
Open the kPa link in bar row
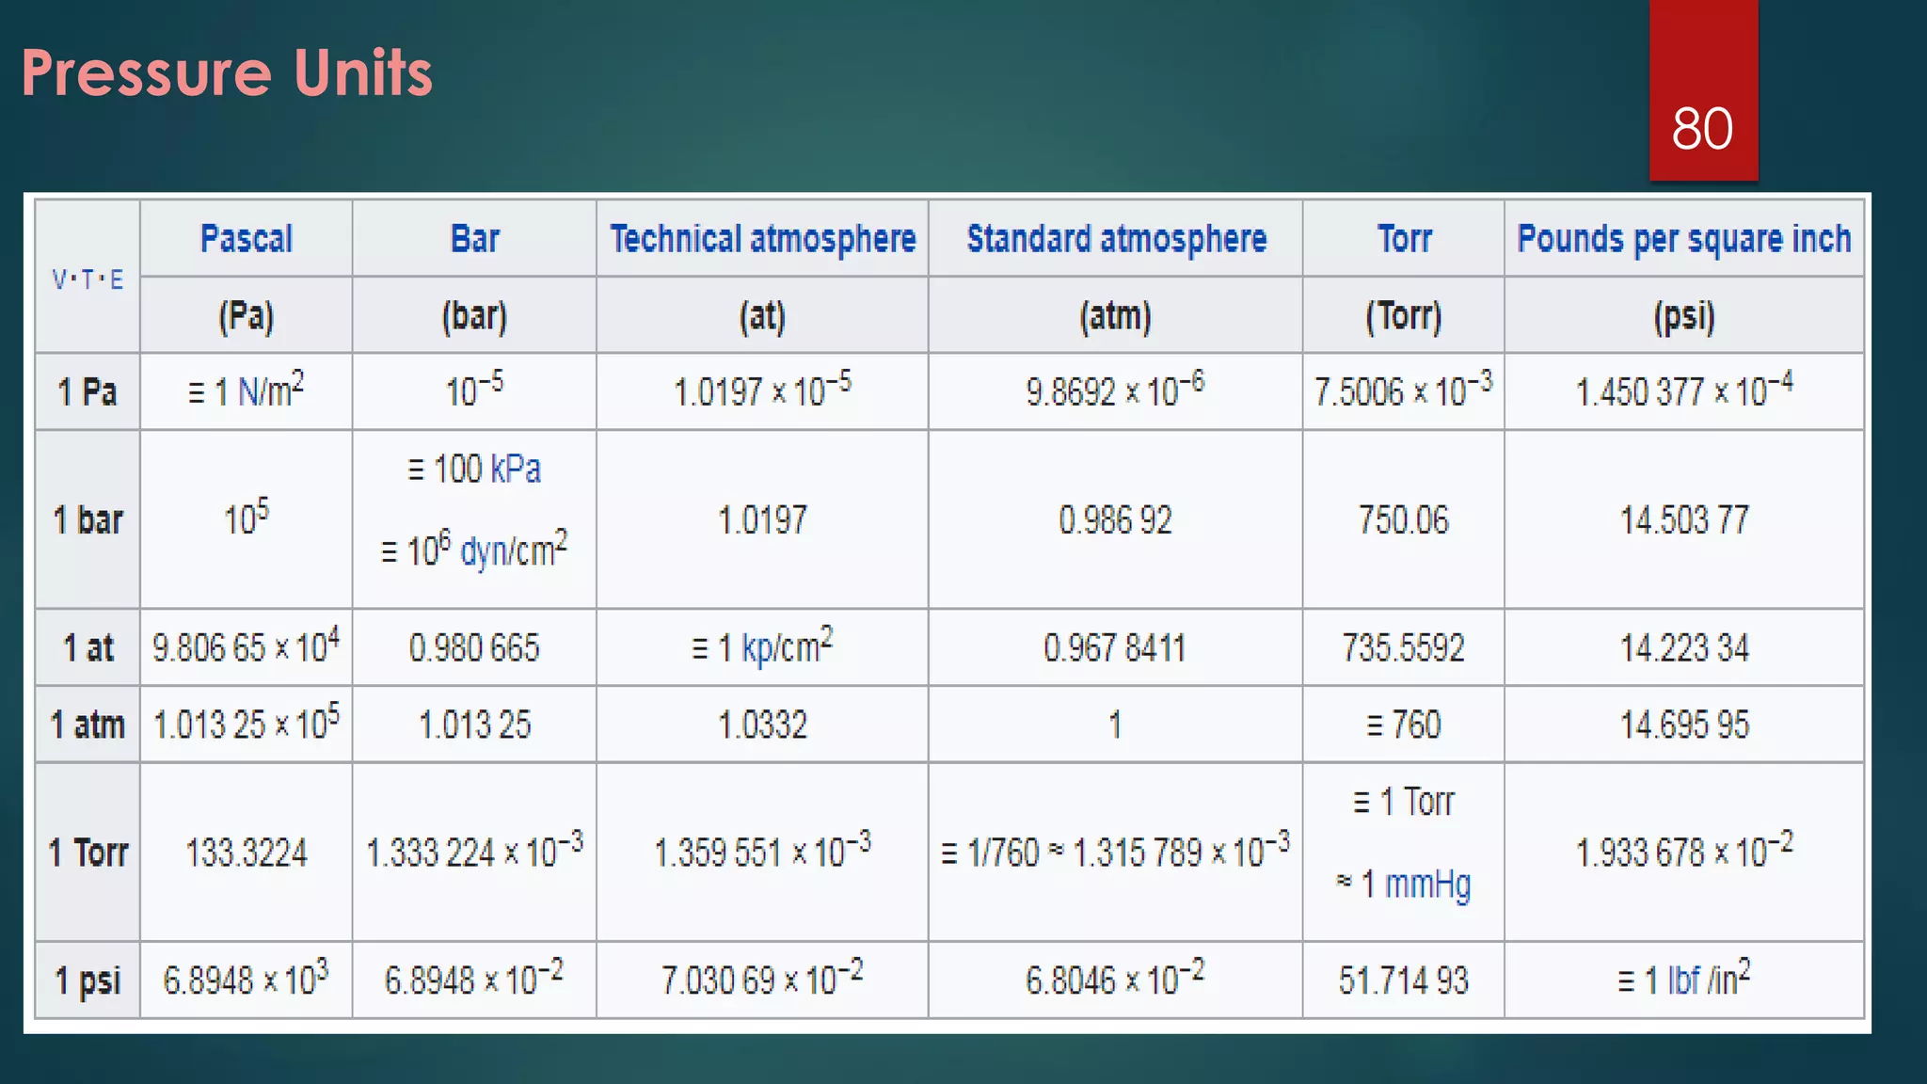[x=515, y=469]
